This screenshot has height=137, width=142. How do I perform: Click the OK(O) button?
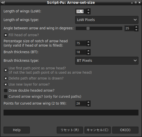pos(125,130)
